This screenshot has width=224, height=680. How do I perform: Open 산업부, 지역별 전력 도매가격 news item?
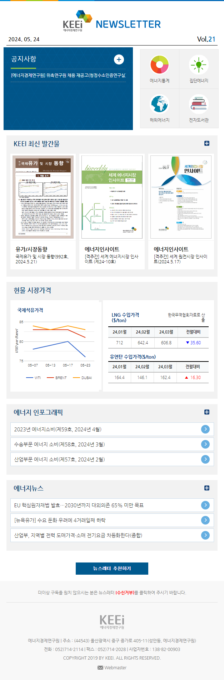click(x=112, y=535)
